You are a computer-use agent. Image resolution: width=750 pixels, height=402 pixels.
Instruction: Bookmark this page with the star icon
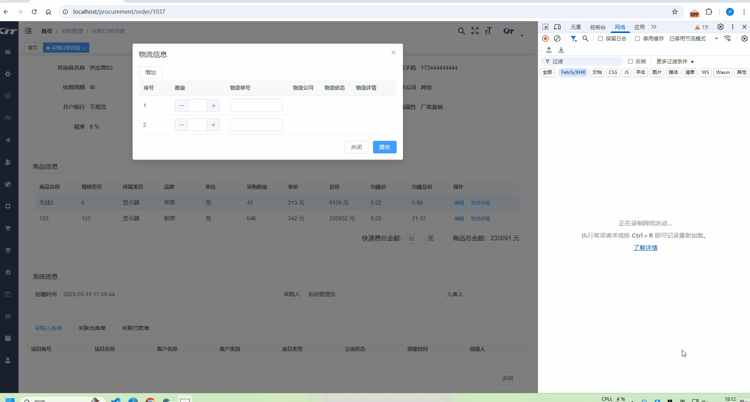click(x=675, y=12)
